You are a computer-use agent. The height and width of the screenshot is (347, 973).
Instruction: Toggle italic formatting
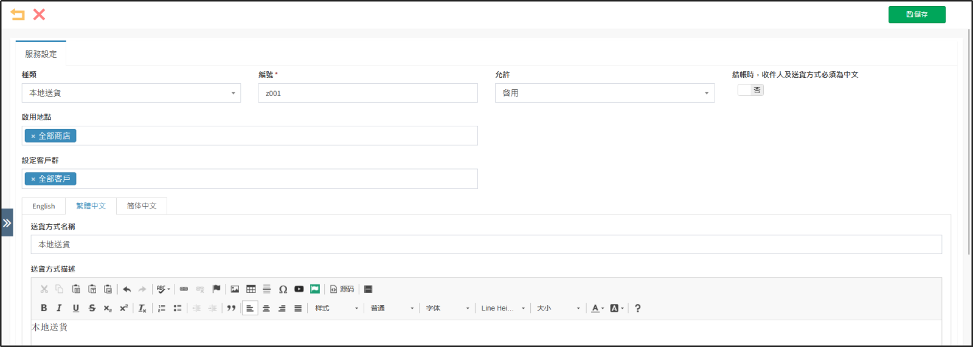click(59, 308)
